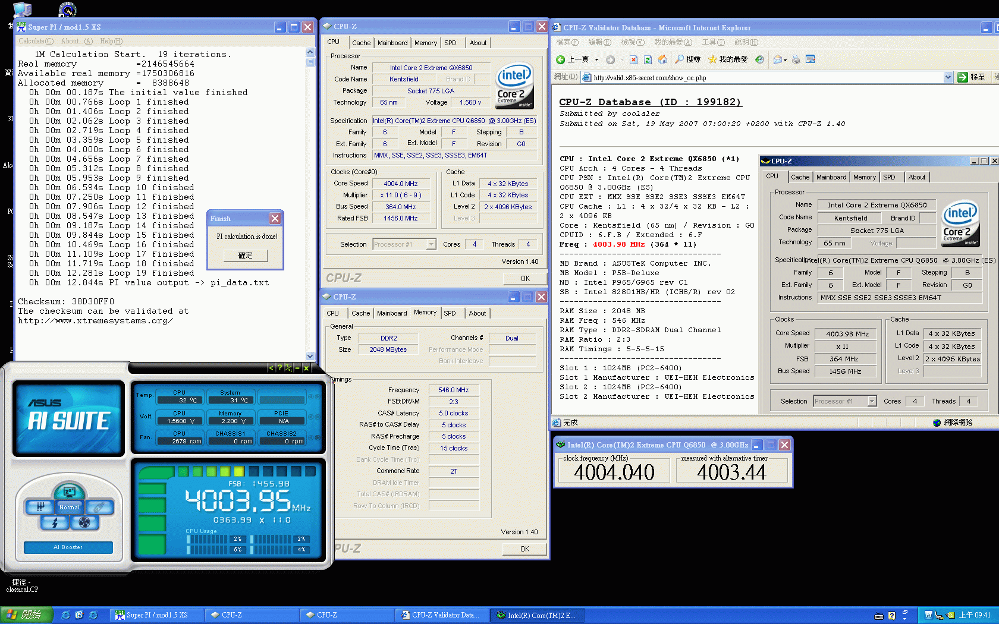The height and width of the screenshot is (624, 999).
Task: Confirm the Finish dialog button
Action: (246, 256)
